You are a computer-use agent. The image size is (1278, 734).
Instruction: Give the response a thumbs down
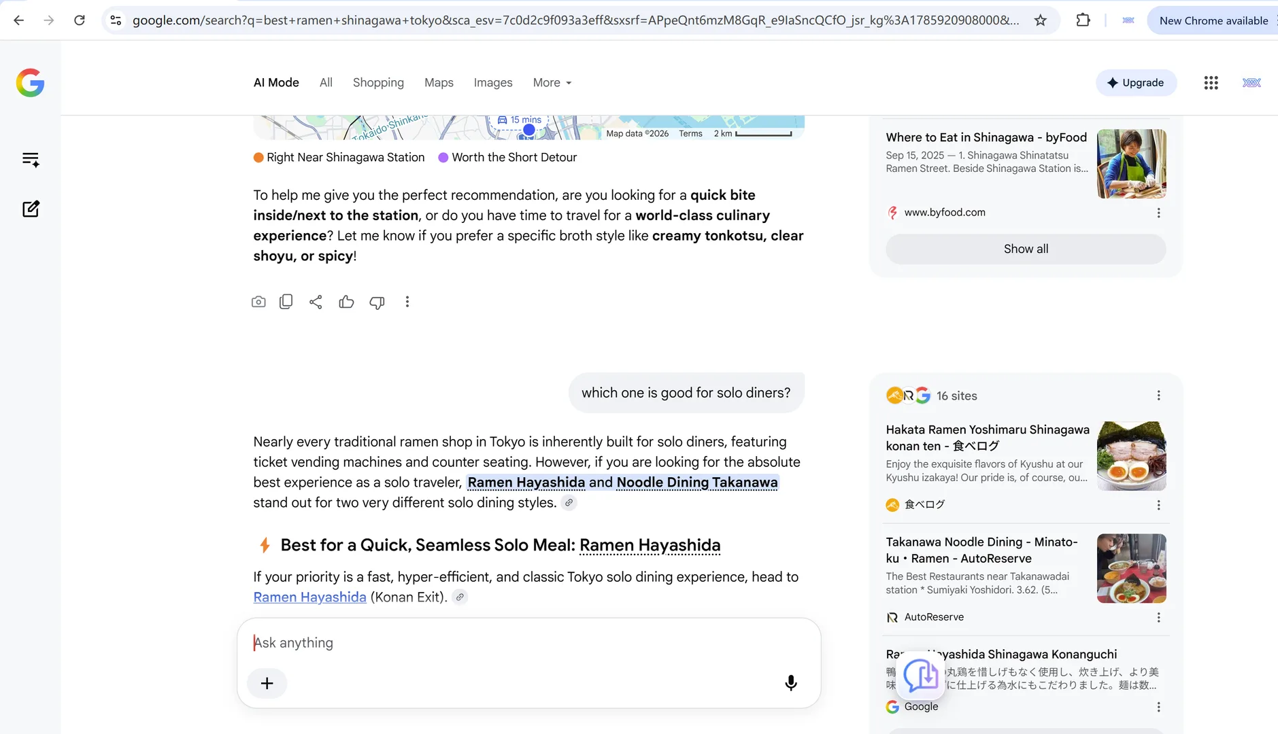click(x=377, y=302)
